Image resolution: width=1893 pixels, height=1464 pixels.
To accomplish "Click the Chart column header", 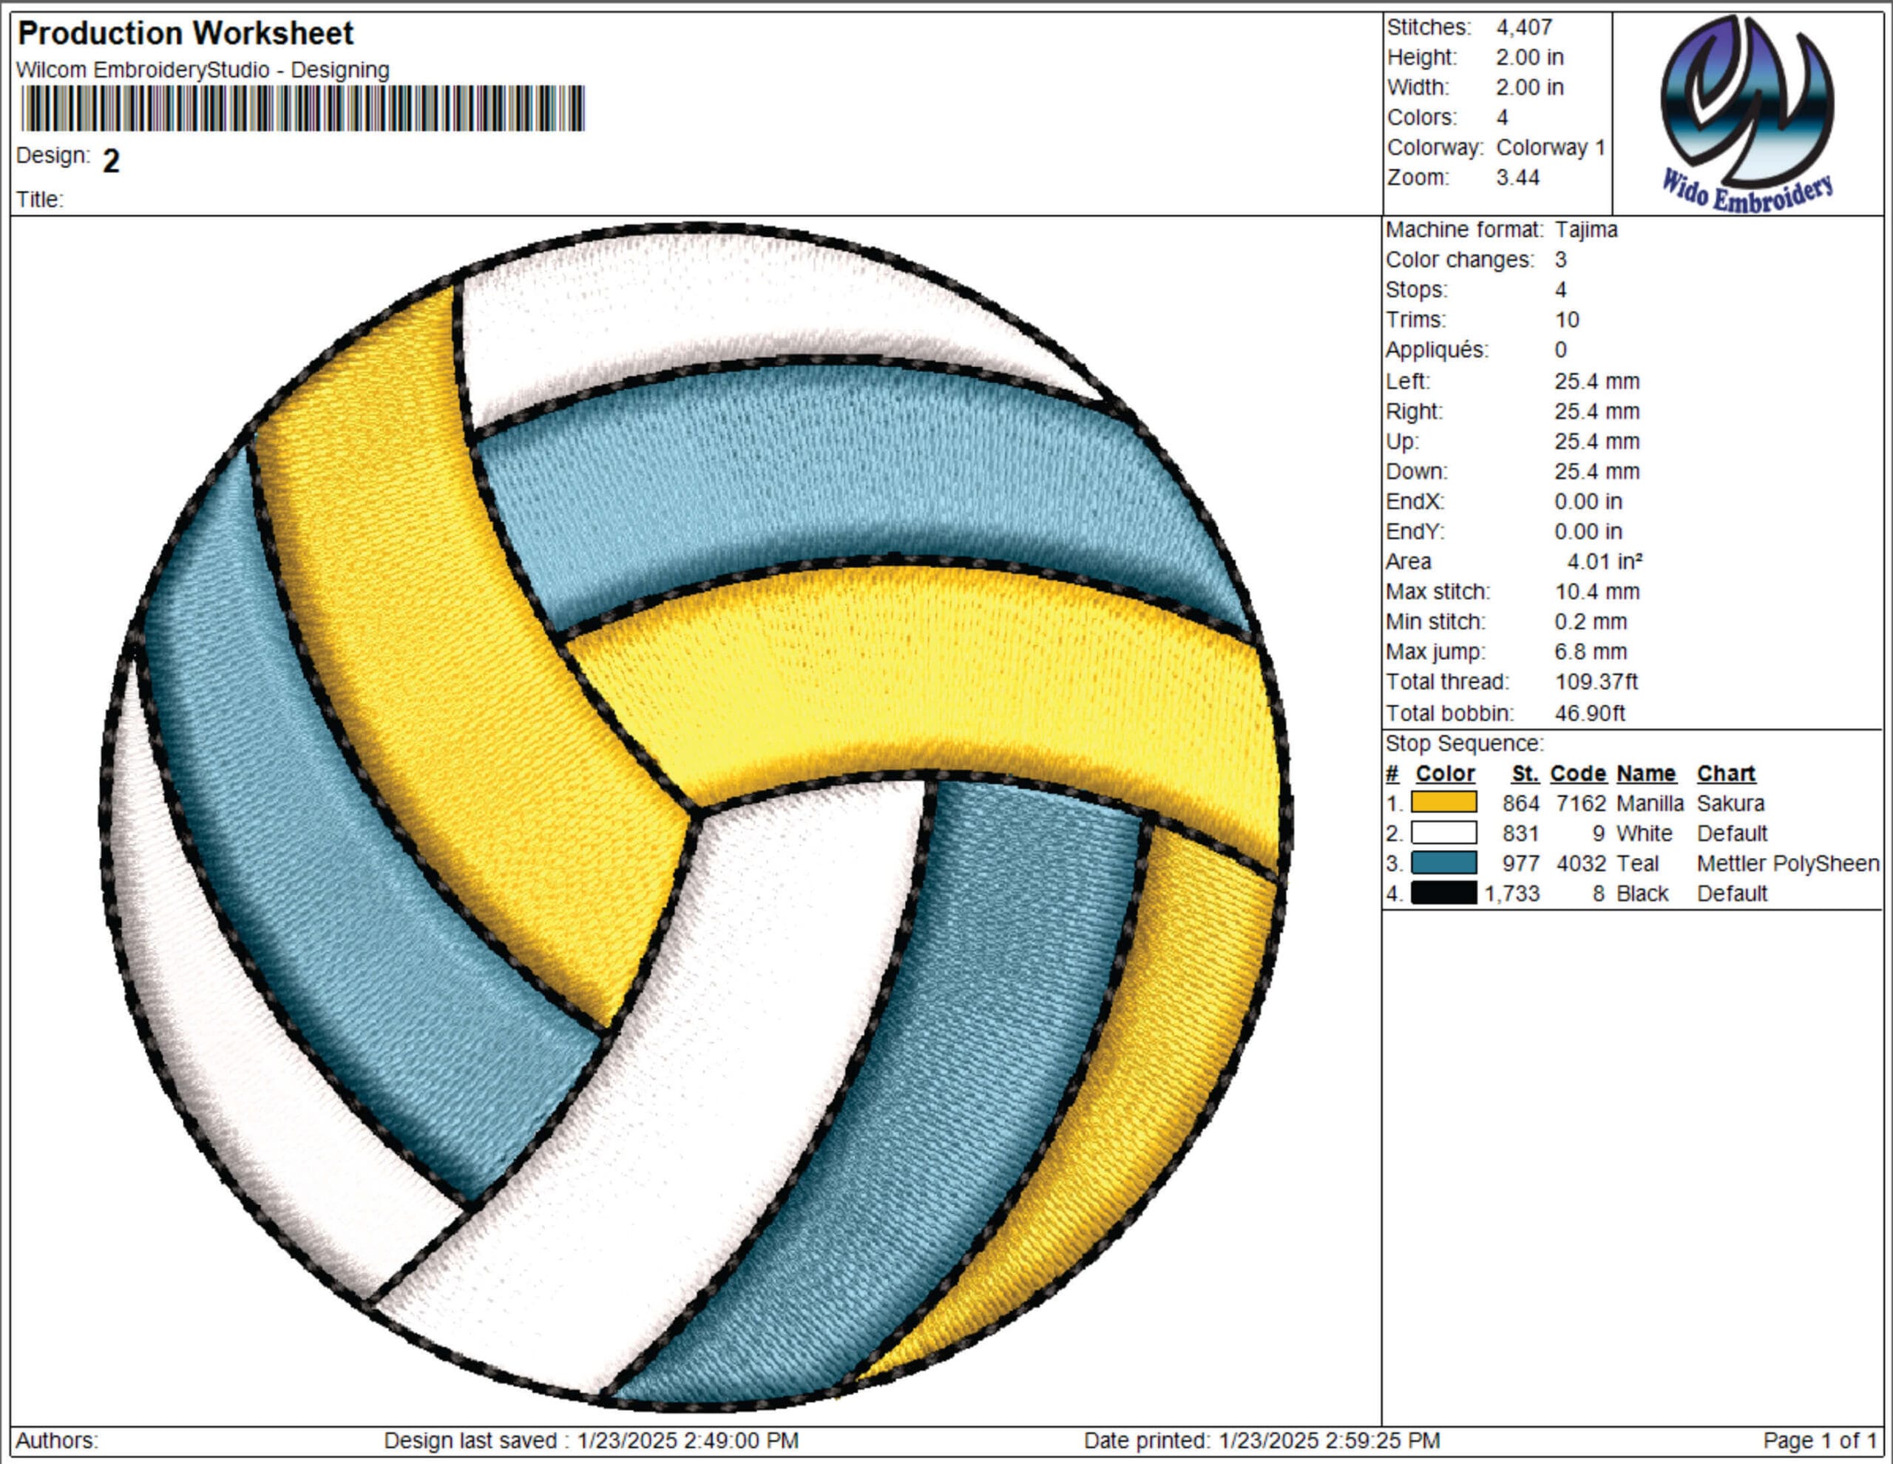I will 1726,774.
